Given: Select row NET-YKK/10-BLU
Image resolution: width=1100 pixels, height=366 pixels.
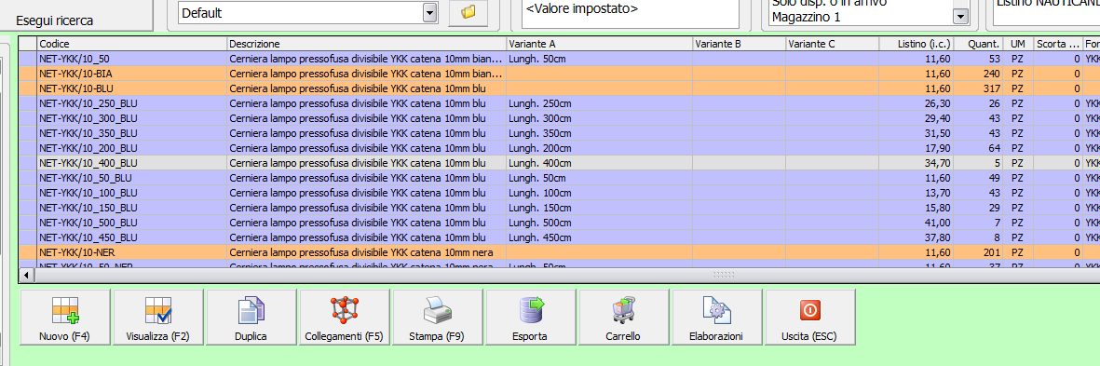Looking at the screenshot, I should pyautogui.click(x=559, y=88).
